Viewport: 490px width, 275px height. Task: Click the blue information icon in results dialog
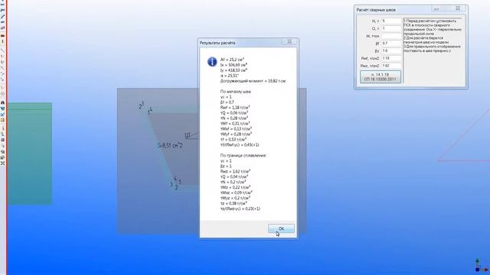212,62
